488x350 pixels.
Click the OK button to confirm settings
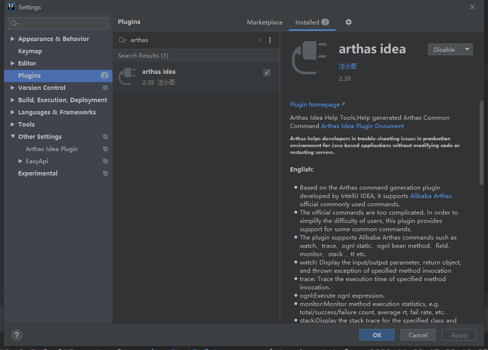(377, 335)
